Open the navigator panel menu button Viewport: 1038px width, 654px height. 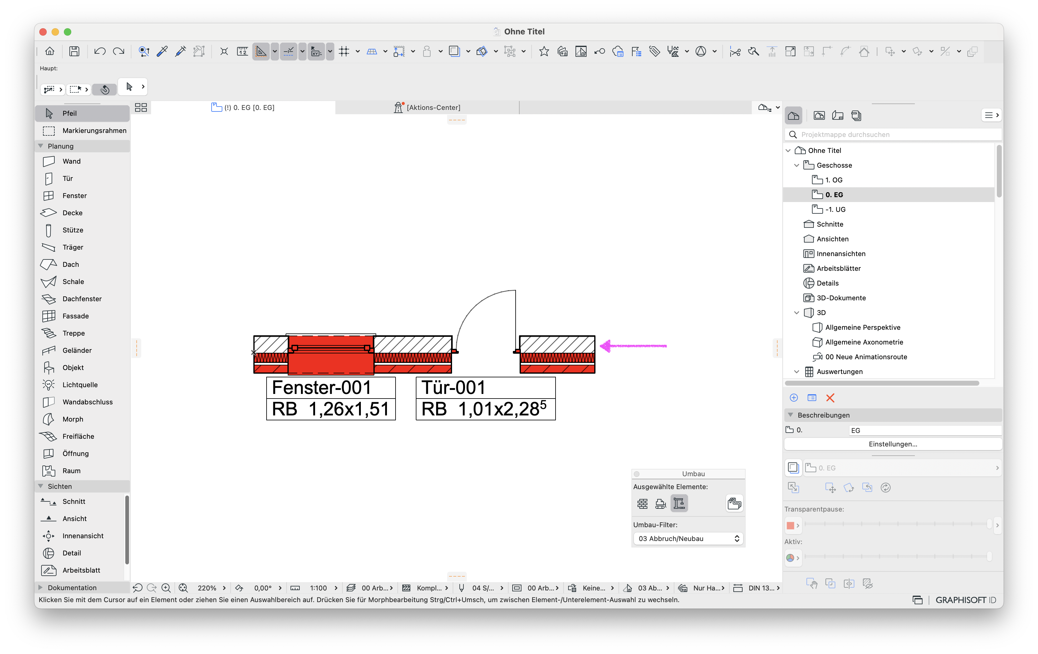[991, 115]
